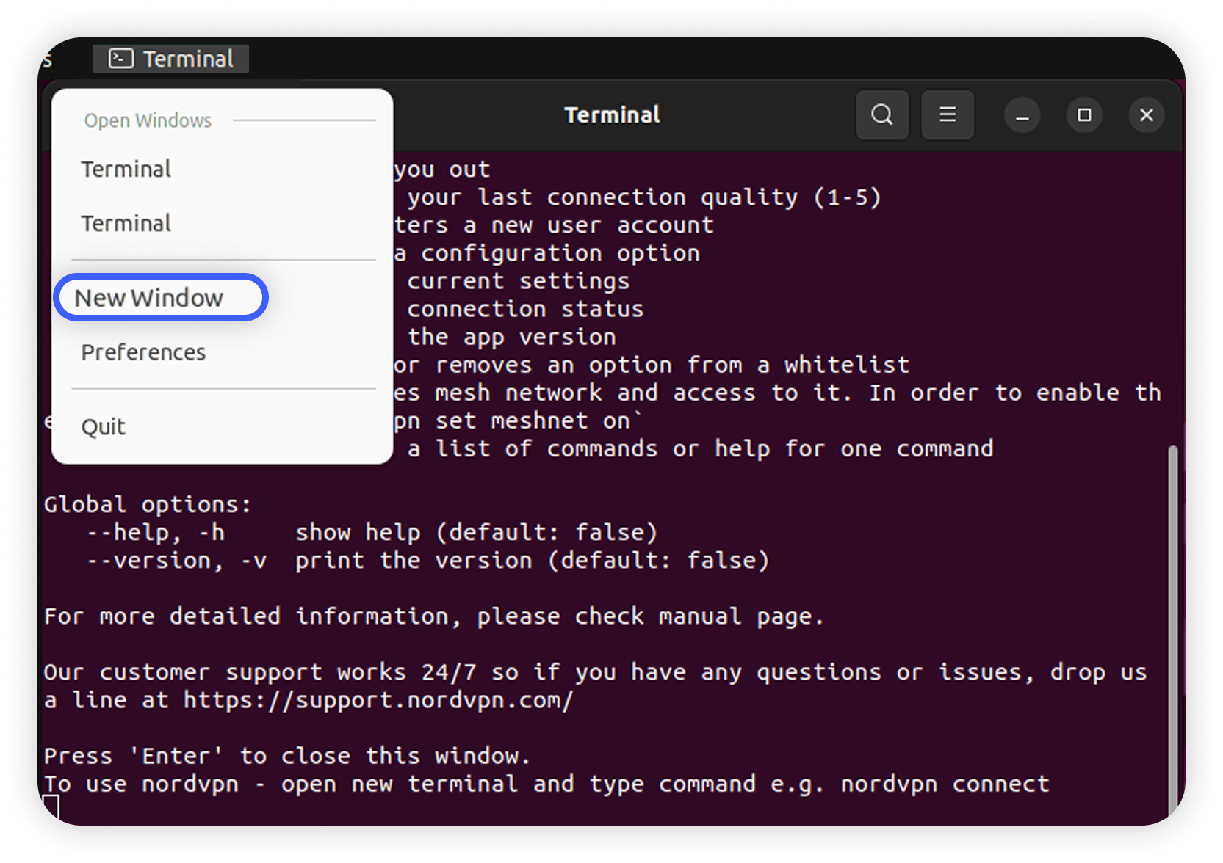Click the search magnifier icon in header

[x=882, y=115]
